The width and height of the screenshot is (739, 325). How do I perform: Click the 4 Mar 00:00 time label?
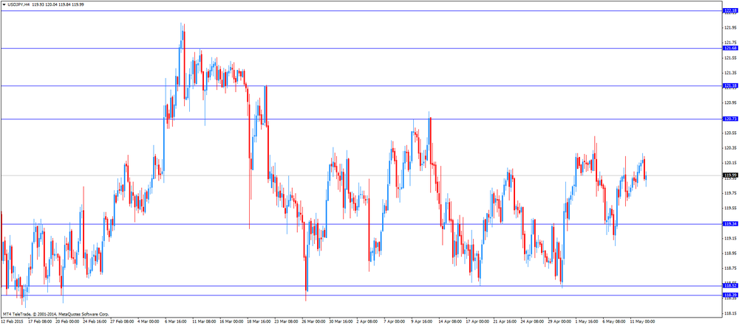point(149,322)
